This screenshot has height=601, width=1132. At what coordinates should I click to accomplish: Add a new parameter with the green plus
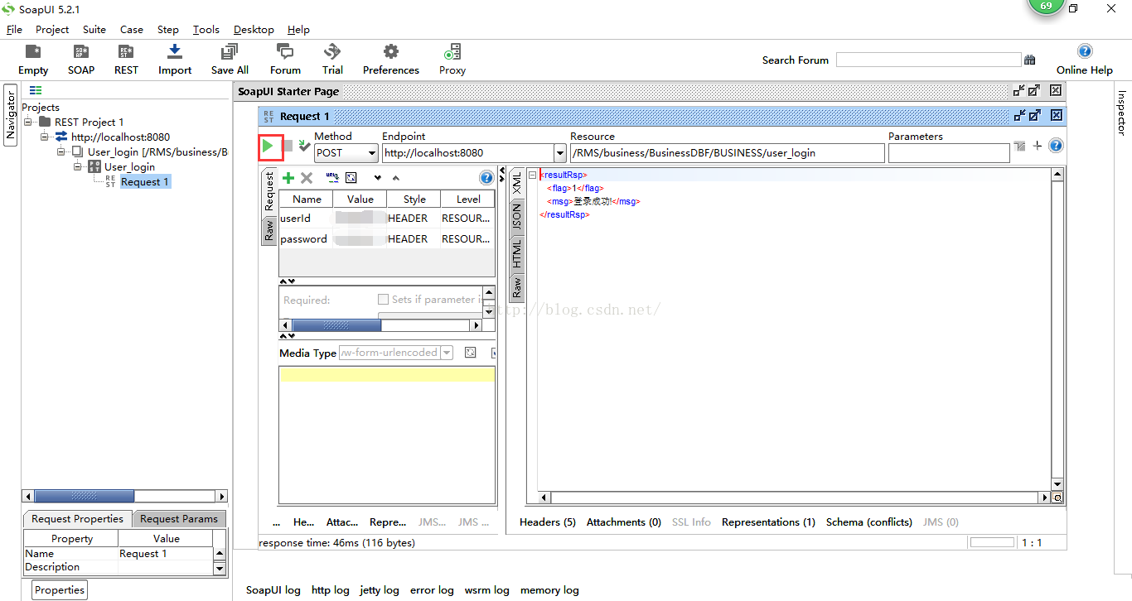click(288, 178)
